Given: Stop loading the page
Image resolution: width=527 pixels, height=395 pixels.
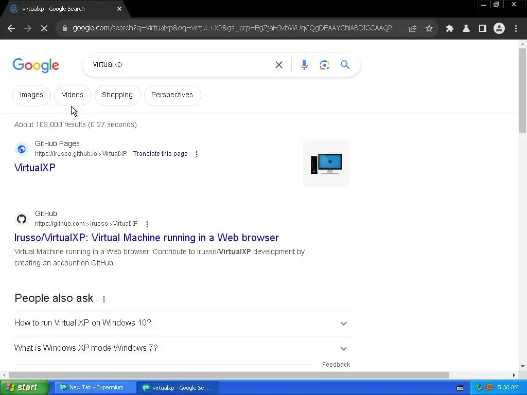Looking at the screenshot, I should 44,29.
